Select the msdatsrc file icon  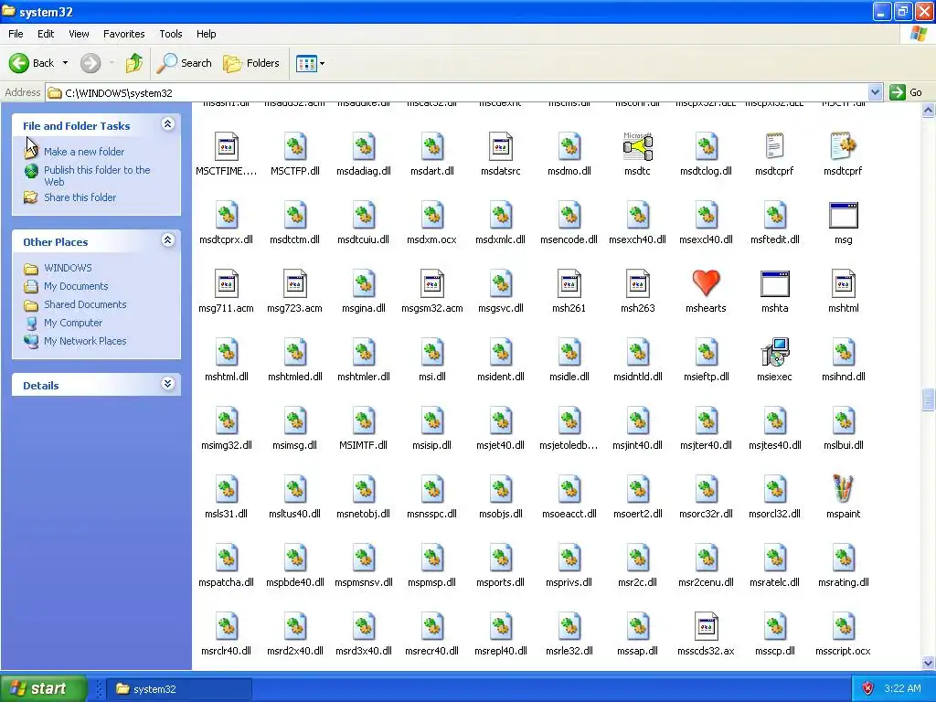point(501,146)
